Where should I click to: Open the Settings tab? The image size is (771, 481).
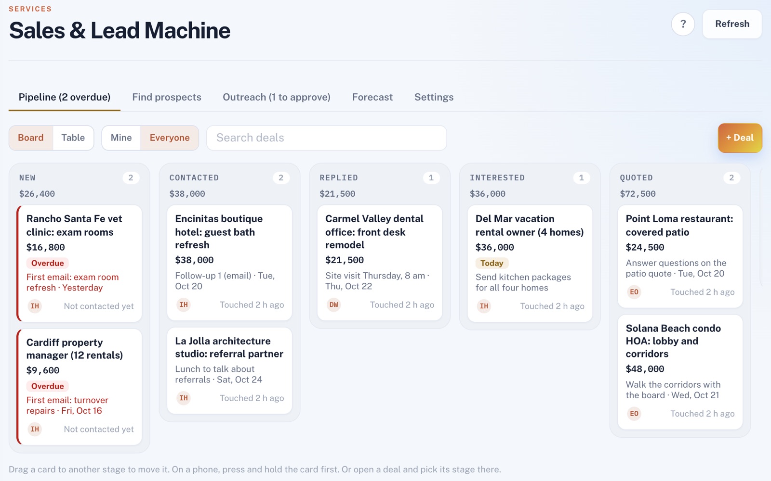434,97
